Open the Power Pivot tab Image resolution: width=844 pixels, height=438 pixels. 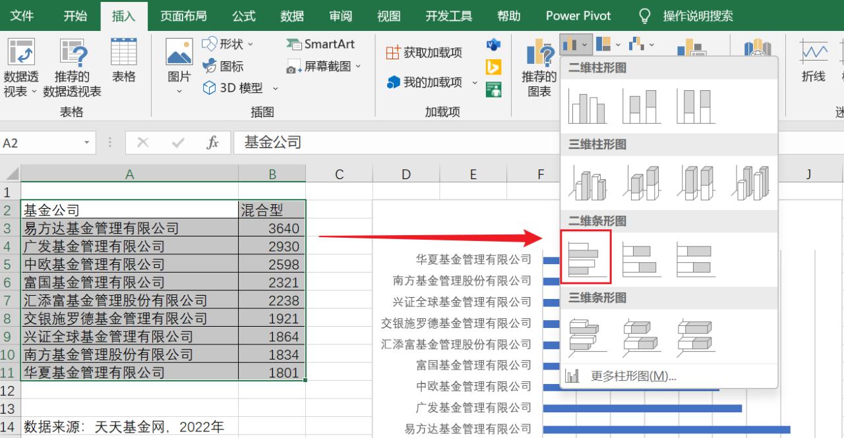click(x=578, y=15)
